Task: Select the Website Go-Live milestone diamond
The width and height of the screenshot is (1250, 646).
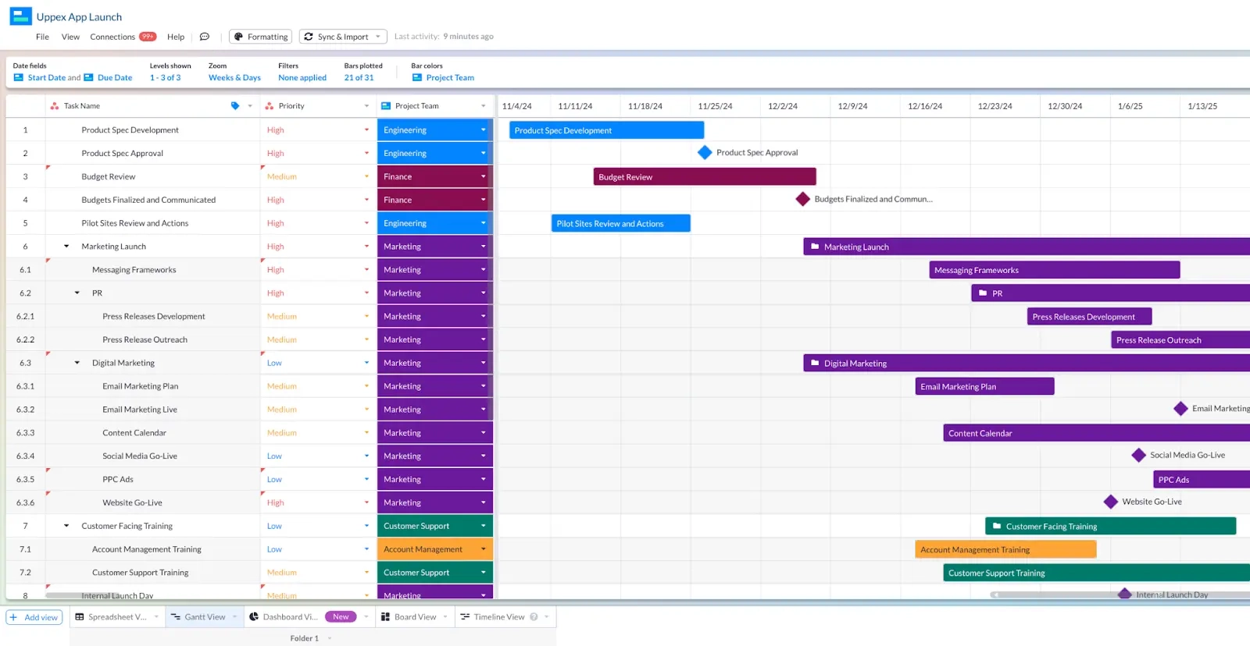Action: (x=1111, y=502)
